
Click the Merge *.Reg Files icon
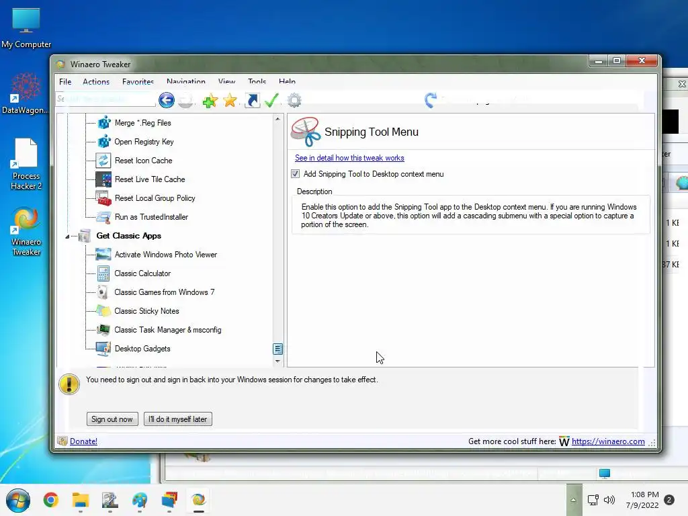[x=104, y=123]
